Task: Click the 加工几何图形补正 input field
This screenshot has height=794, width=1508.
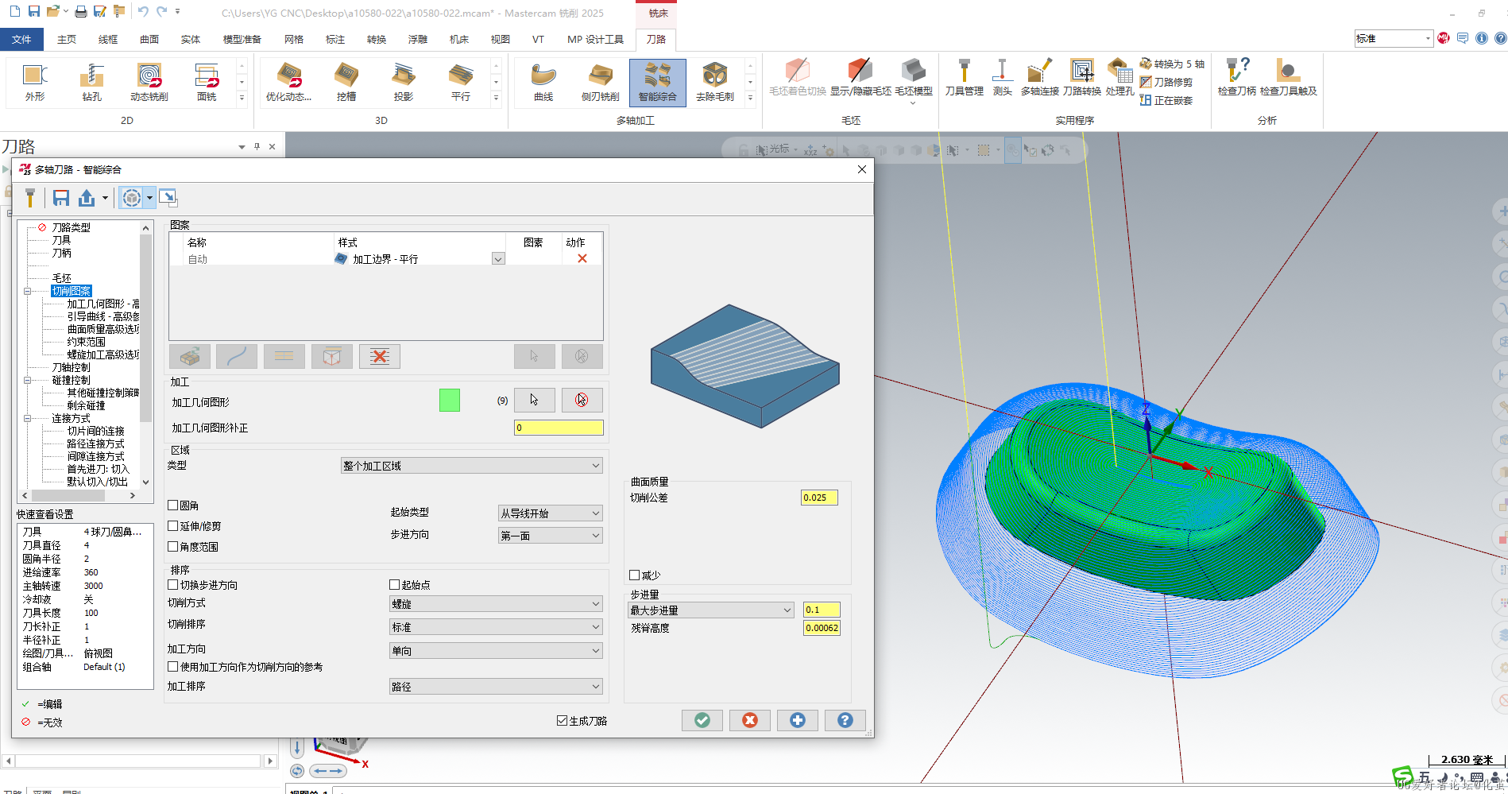Action: coord(559,428)
